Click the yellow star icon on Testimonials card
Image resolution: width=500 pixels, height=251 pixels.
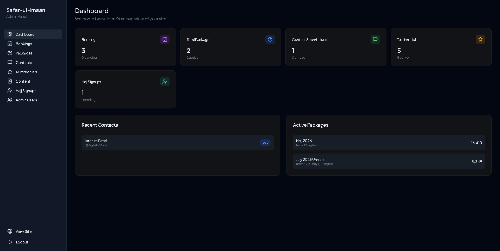pos(480,39)
